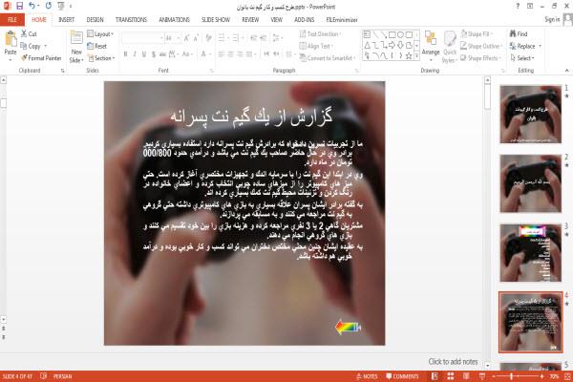Switch to the TRANSITIONS tab

pyautogui.click(x=131, y=20)
